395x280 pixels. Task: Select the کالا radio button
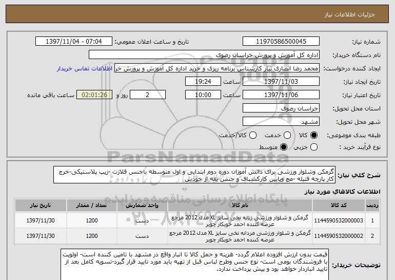pyautogui.click(x=313, y=136)
